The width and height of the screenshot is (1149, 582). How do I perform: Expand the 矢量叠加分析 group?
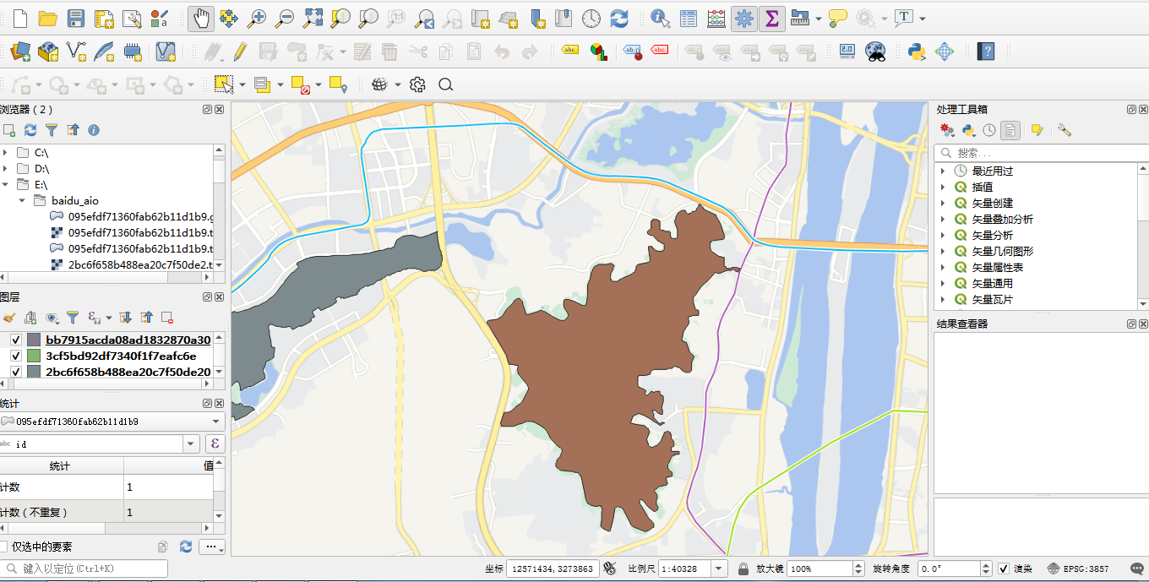[943, 219]
